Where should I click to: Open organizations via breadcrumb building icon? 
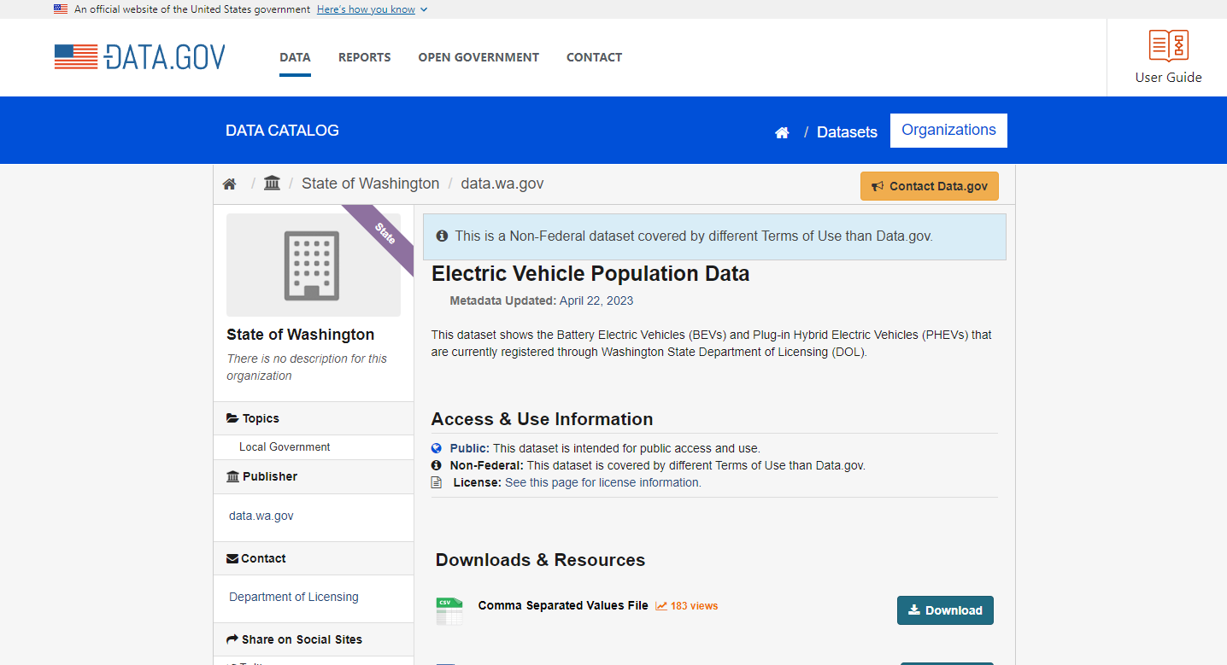point(272,183)
